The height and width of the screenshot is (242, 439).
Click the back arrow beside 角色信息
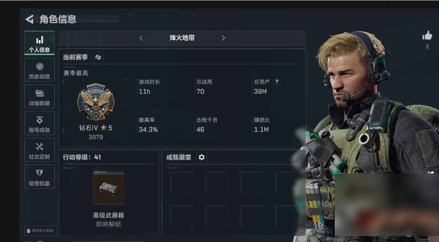[x=29, y=19]
